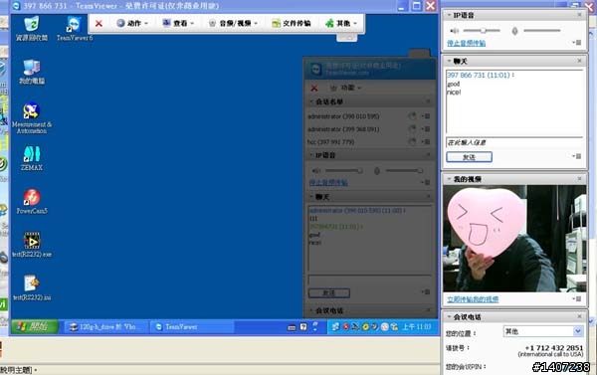Open chat options menu beside the send button
The image size is (597, 375).
point(577,156)
